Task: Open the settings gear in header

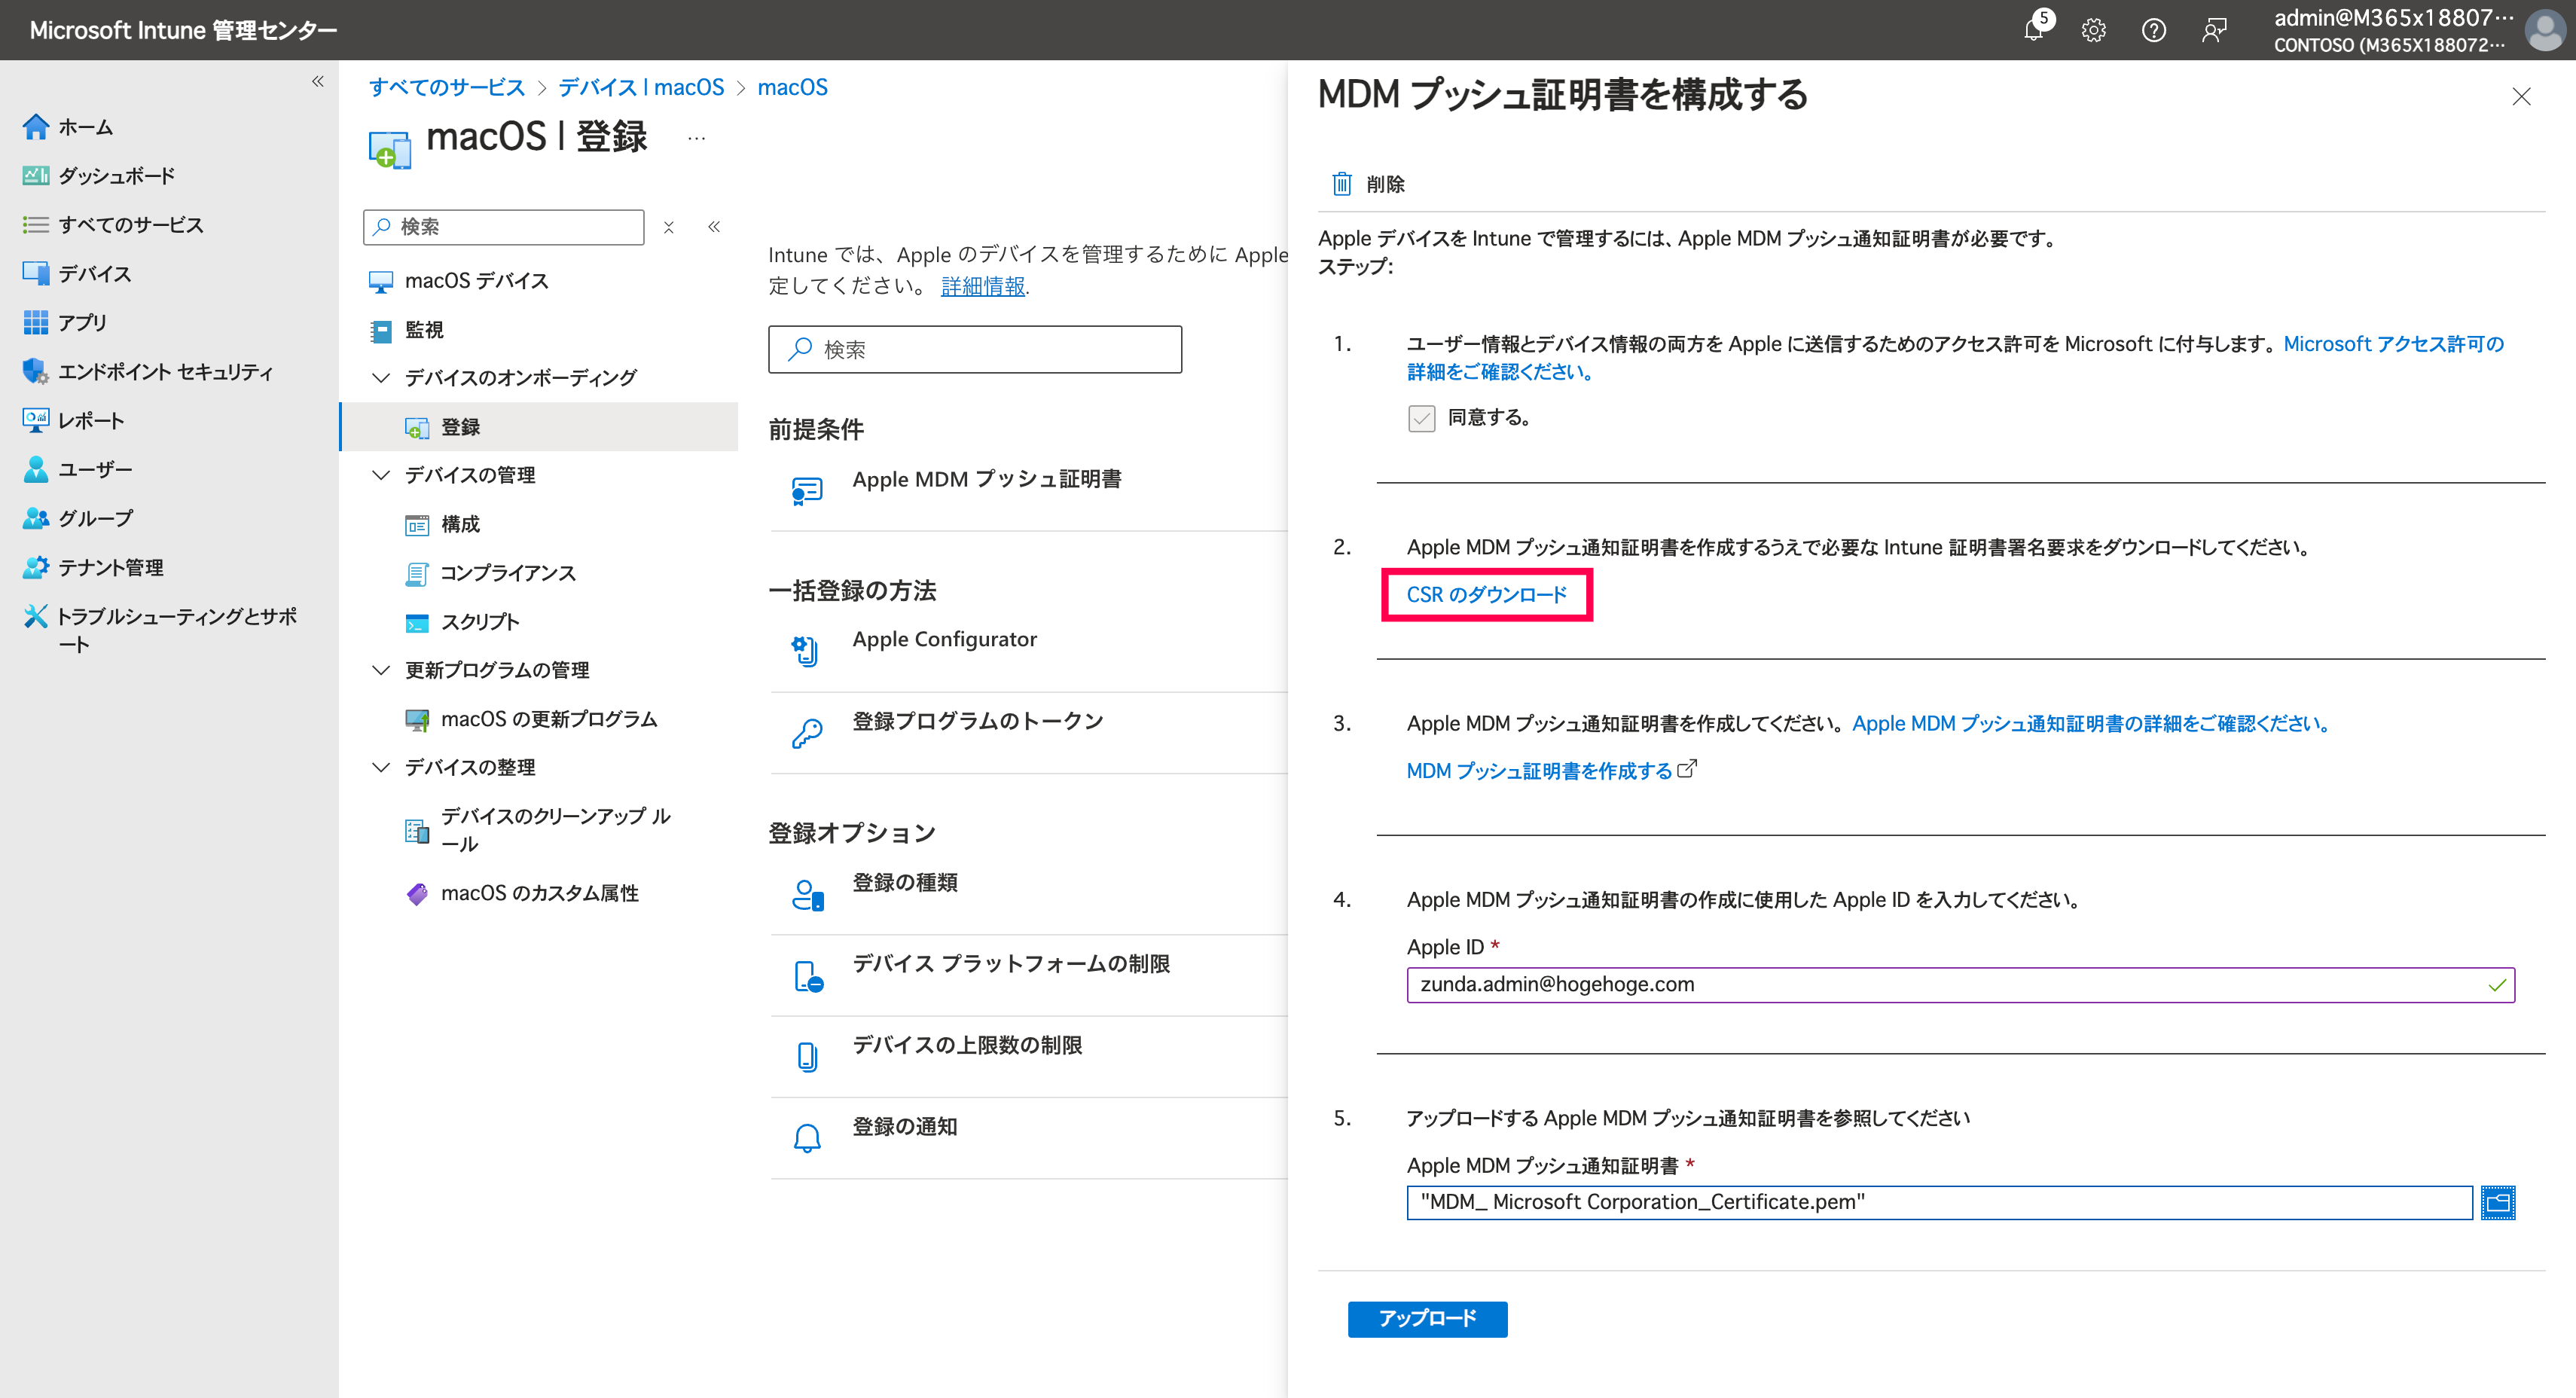Action: (2094, 30)
